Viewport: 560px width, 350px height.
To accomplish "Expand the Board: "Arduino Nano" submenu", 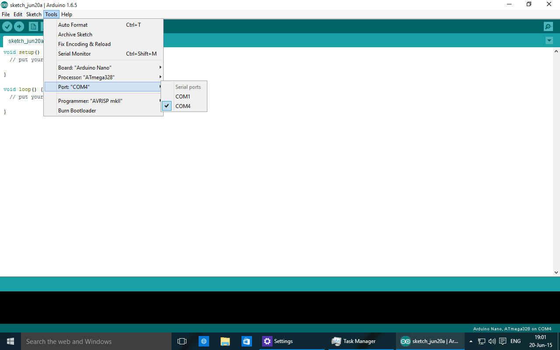I will [x=104, y=68].
